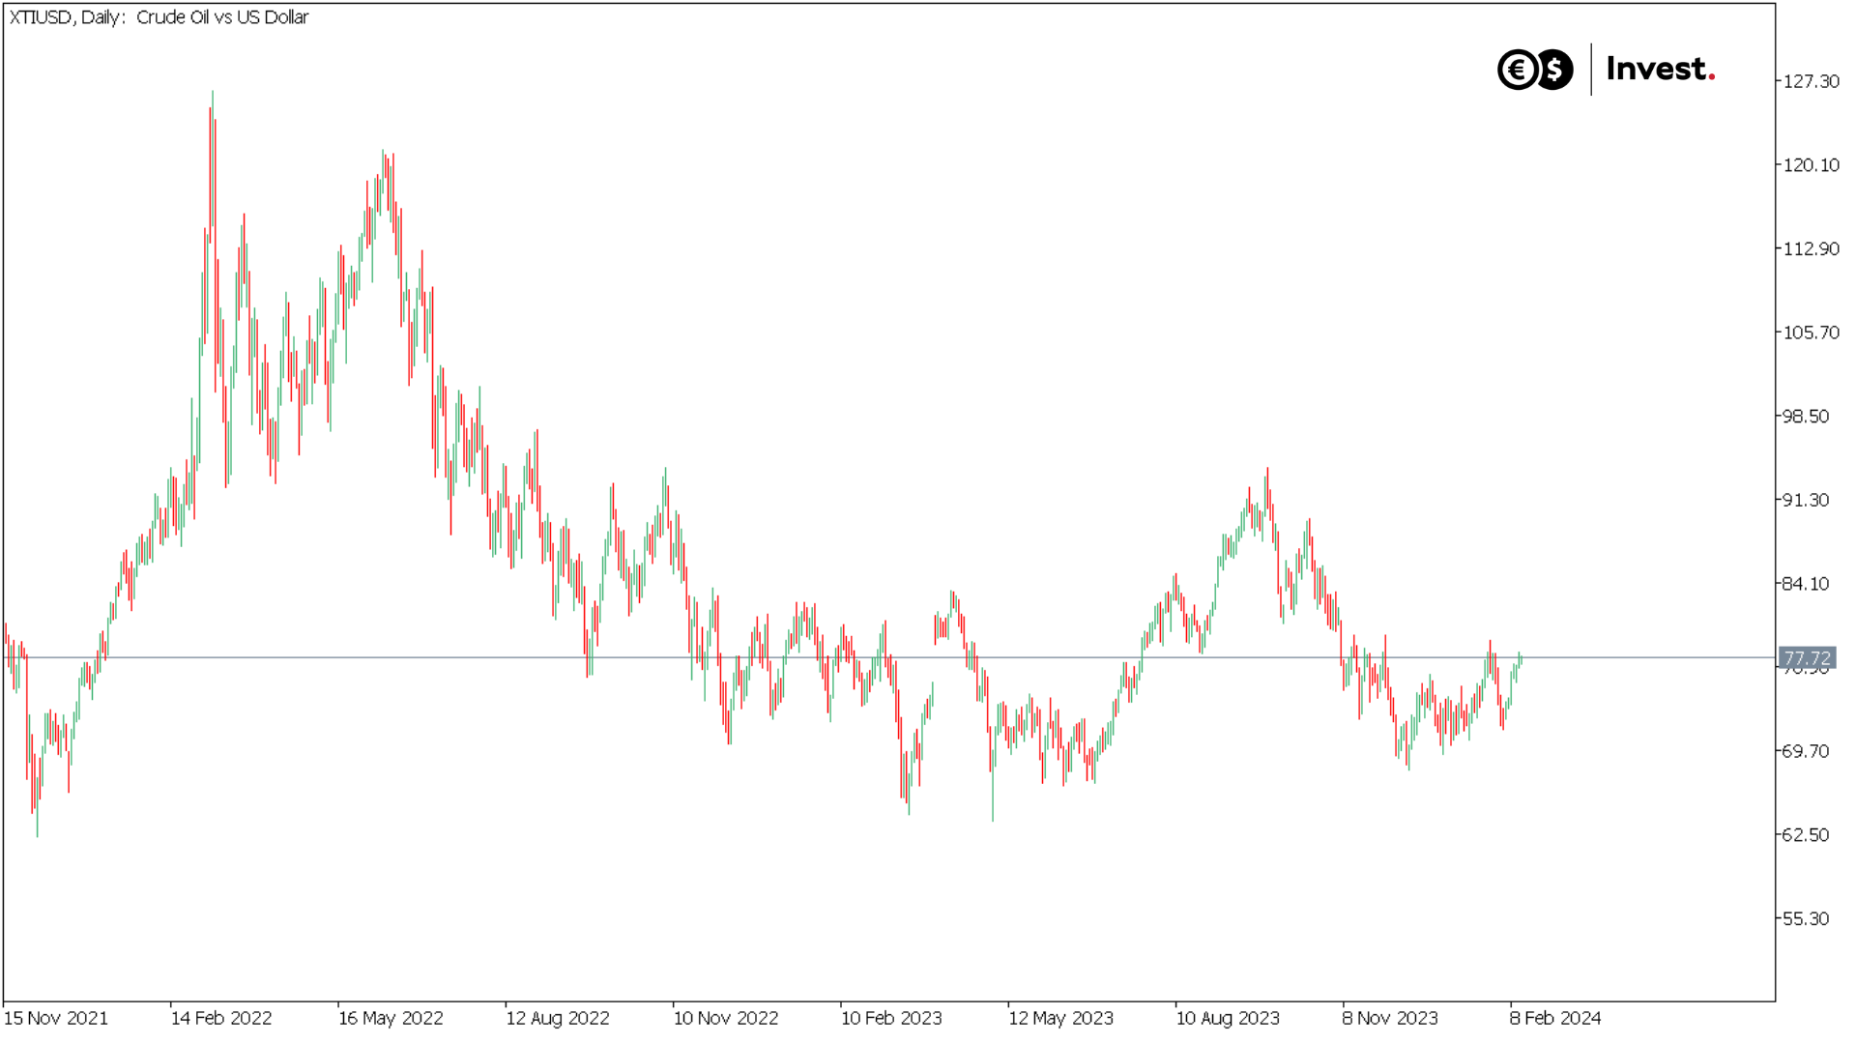Screen dimensions: 1856x1044
Task: Select the 69.70 price axis label
Action: click(x=1807, y=751)
